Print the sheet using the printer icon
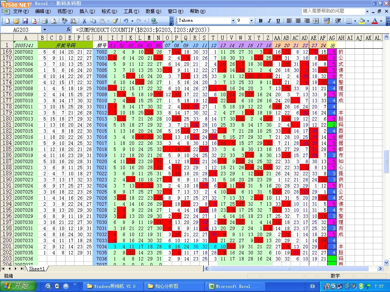Image resolution: width=390 pixels, height=292 pixels. [x=45, y=21]
